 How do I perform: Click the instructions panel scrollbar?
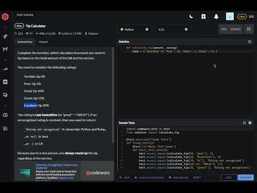point(113,95)
